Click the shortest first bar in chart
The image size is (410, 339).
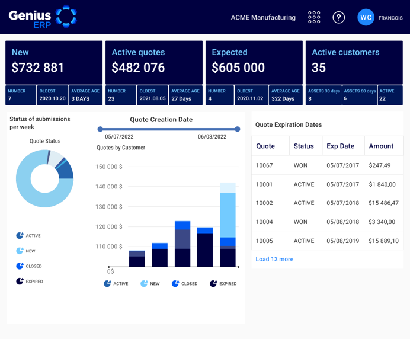[137, 259]
